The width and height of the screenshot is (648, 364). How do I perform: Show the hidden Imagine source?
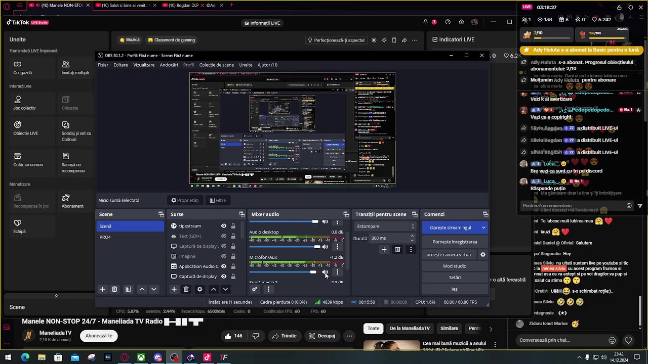pyautogui.click(x=223, y=256)
